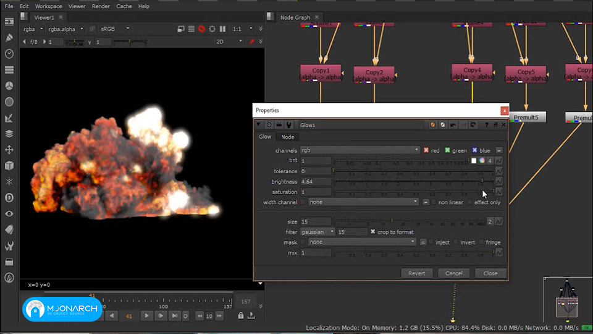Open the viewer rgba layer dropdown

[x=33, y=29]
